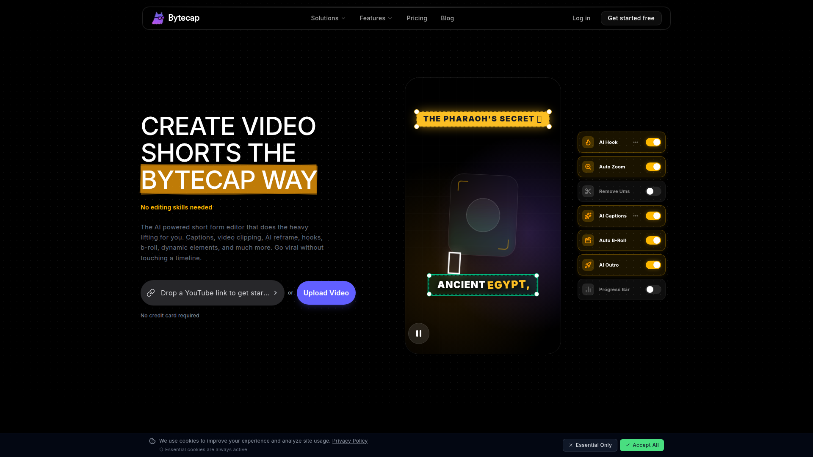Click the Auto B-Roll clapperboard icon
This screenshot has height=457, width=813.
tap(588, 240)
